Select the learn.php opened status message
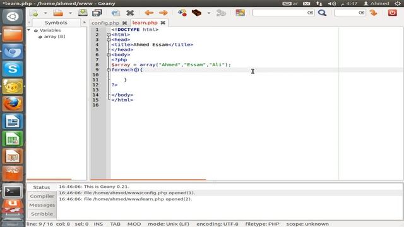The width and height of the screenshot is (404, 227). 126,199
